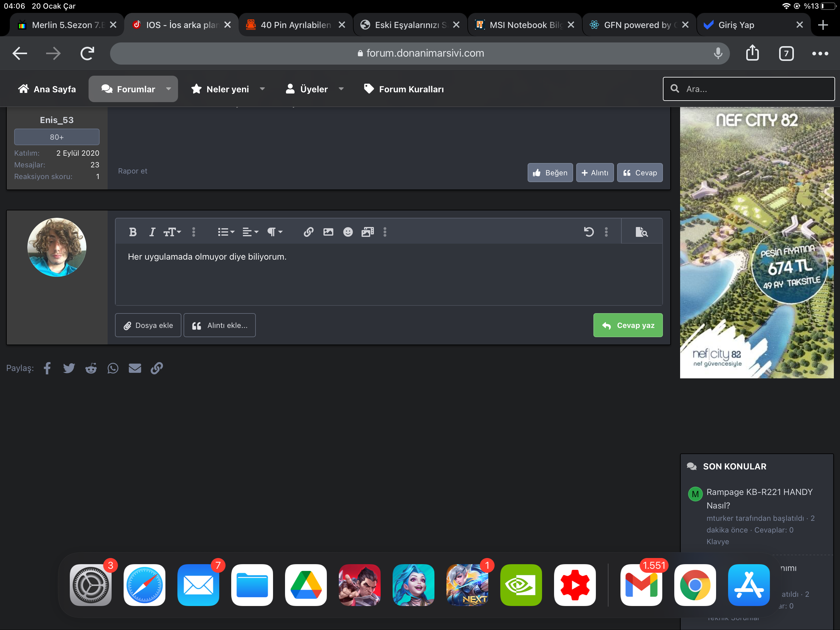
Task: Expand the list options dropdown
Action: tap(226, 232)
